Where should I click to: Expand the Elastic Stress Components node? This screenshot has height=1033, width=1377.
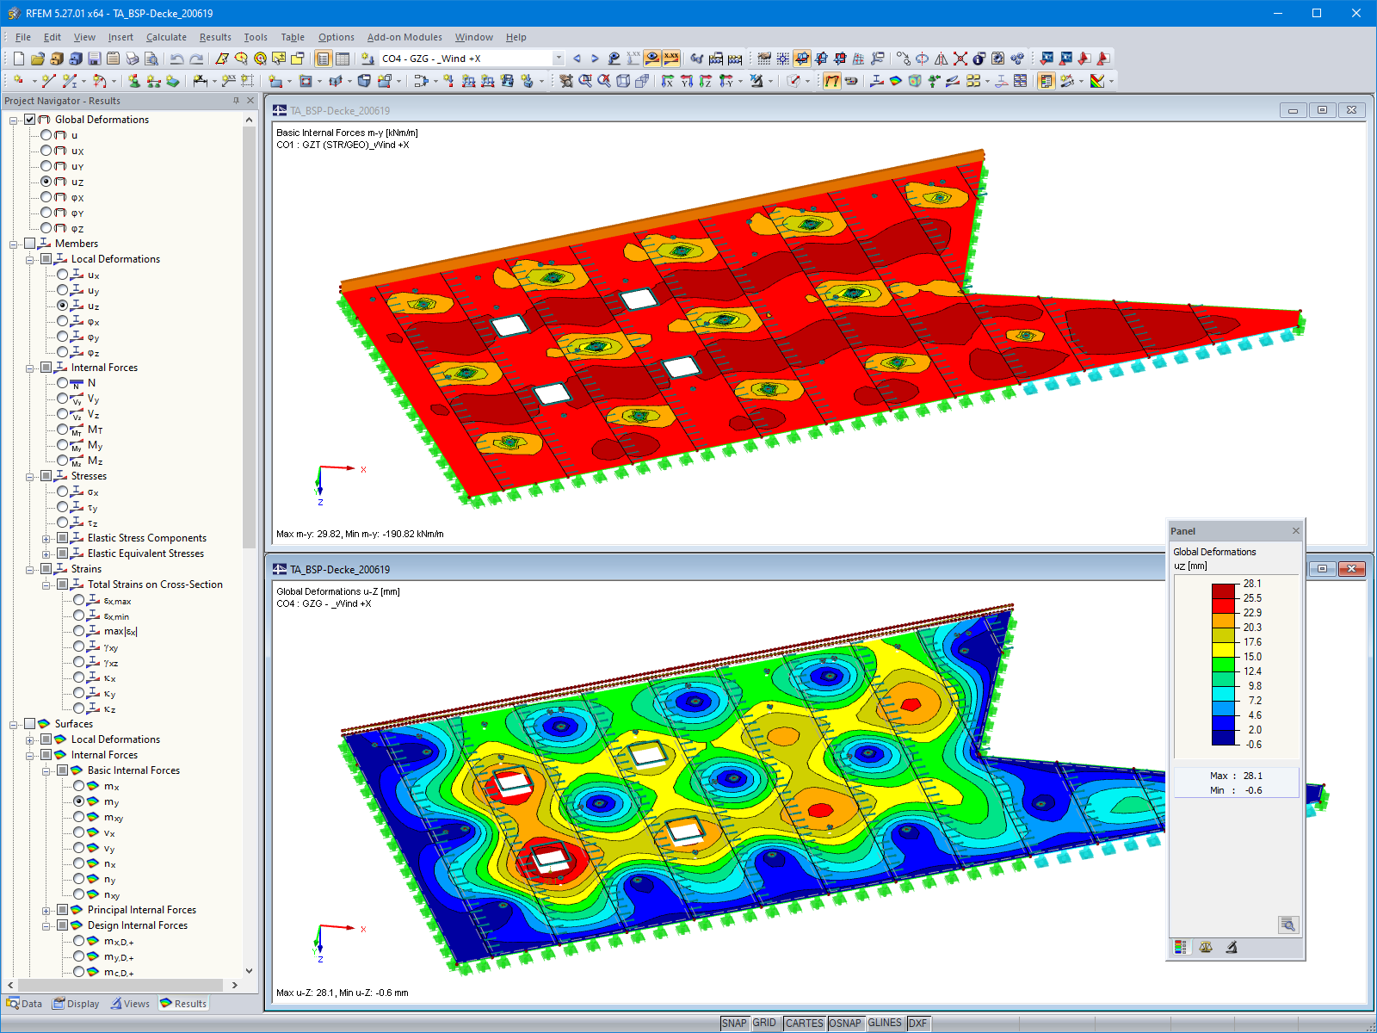click(x=47, y=538)
